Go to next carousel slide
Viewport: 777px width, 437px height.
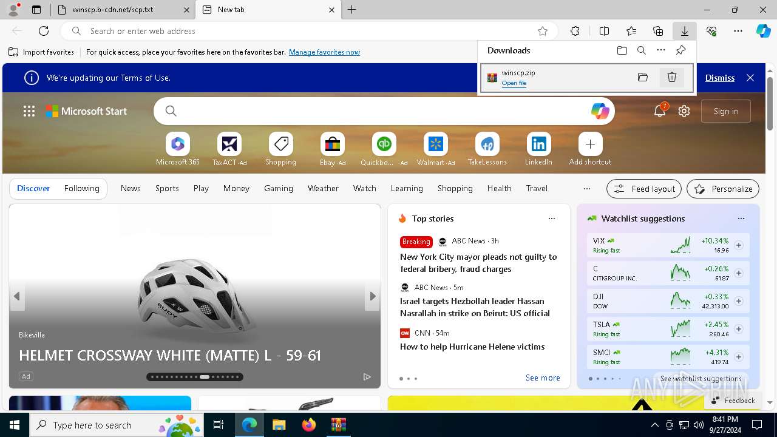pos(373,296)
